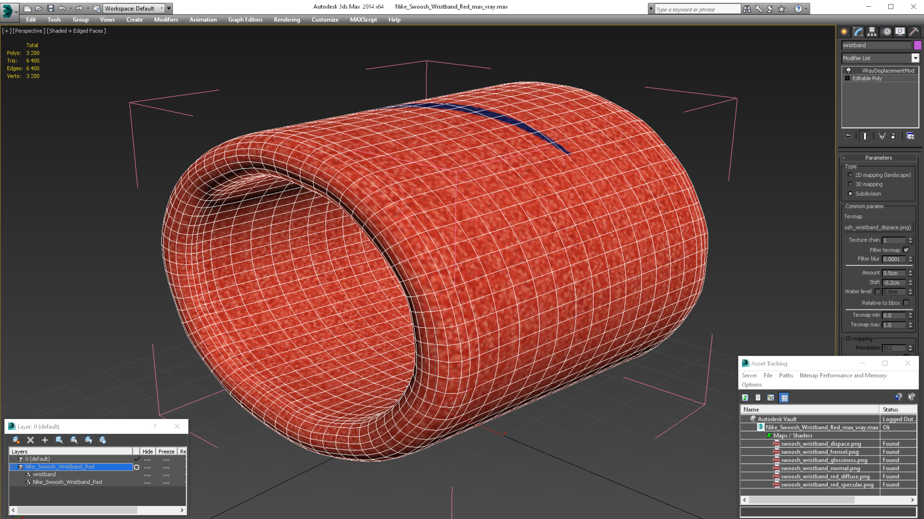Toggle VRayDisplacementMod lightbulb on/off

tap(848, 70)
